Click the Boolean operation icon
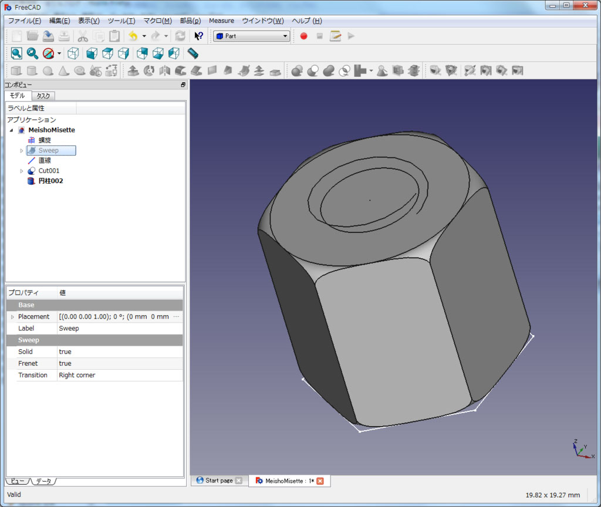The image size is (601, 507). [x=297, y=70]
